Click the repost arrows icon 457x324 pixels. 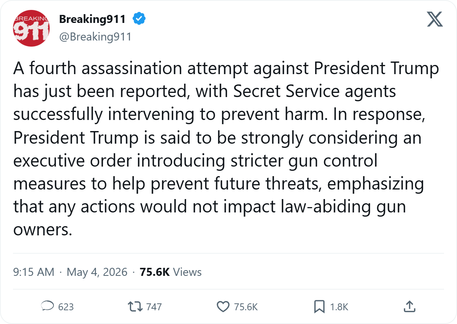pyautogui.click(x=135, y=306)
